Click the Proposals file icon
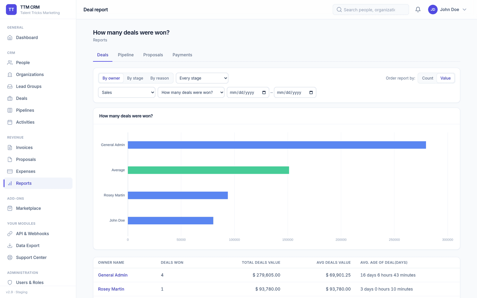The width and height of the screenshot is (477, 298). point(10,159)
